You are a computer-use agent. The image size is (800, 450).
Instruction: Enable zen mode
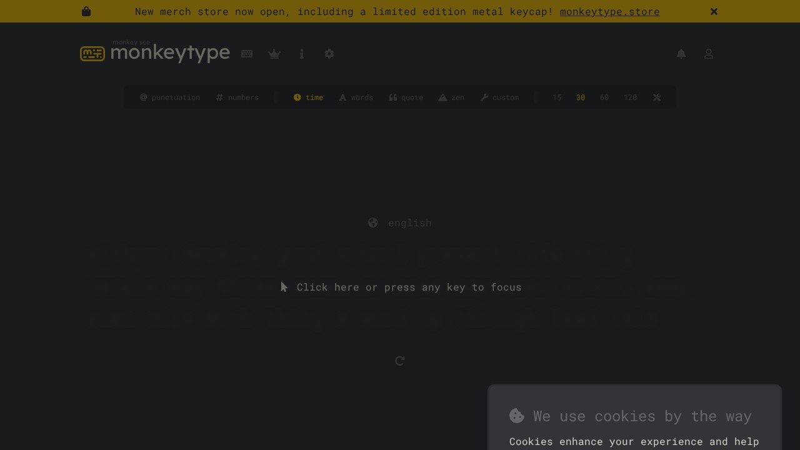(x=451, y=97)
